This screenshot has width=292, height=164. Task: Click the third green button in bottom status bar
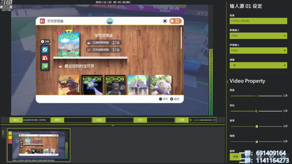(x=99, y=120)
